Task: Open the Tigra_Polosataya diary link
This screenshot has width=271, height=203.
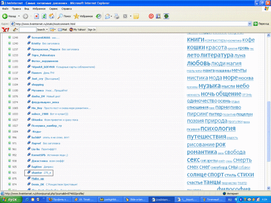Action: [x=43, y=55]
